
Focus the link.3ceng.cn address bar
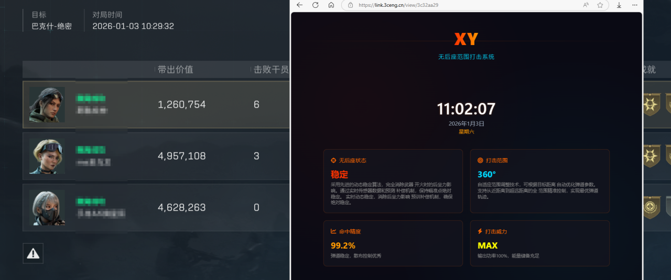[475, 5]
